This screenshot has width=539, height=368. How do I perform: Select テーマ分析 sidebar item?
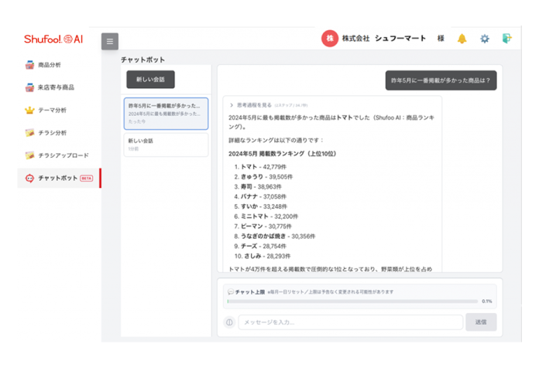[51, 110]
